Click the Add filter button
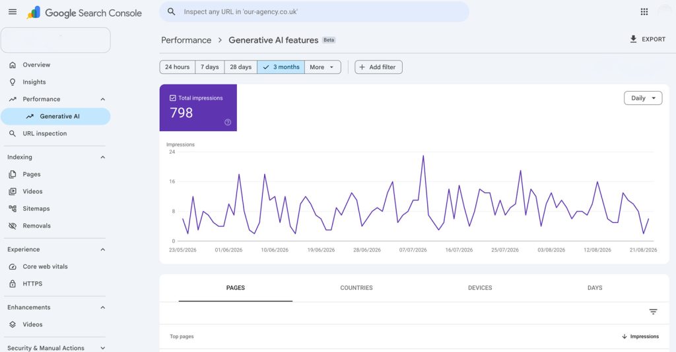 378,67
